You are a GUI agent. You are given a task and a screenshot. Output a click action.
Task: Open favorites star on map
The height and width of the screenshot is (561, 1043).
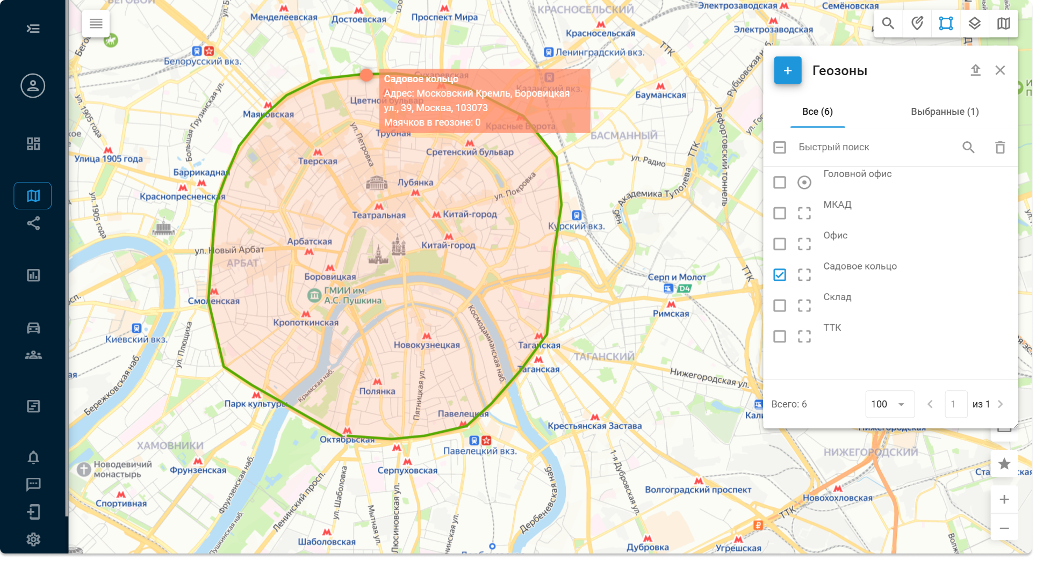[1004, 464]
